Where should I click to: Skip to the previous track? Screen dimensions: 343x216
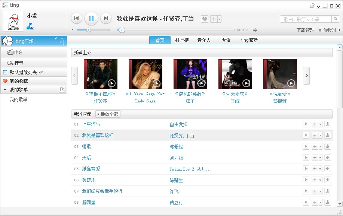click(x=76, y=18)
